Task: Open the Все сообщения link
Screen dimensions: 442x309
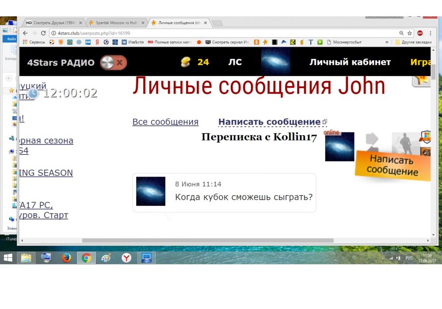Action: (165, 122)
